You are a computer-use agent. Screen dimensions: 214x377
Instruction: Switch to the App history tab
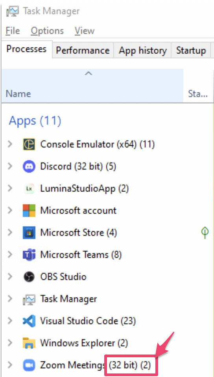142,50
